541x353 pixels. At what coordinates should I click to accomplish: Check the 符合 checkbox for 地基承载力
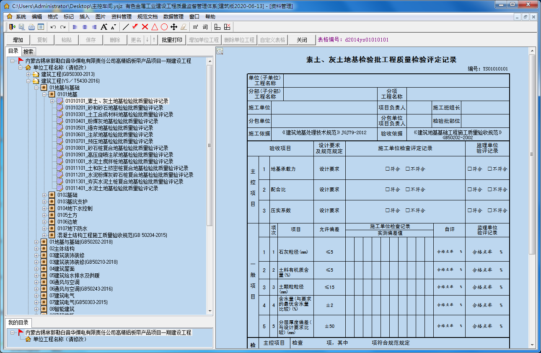387,169
